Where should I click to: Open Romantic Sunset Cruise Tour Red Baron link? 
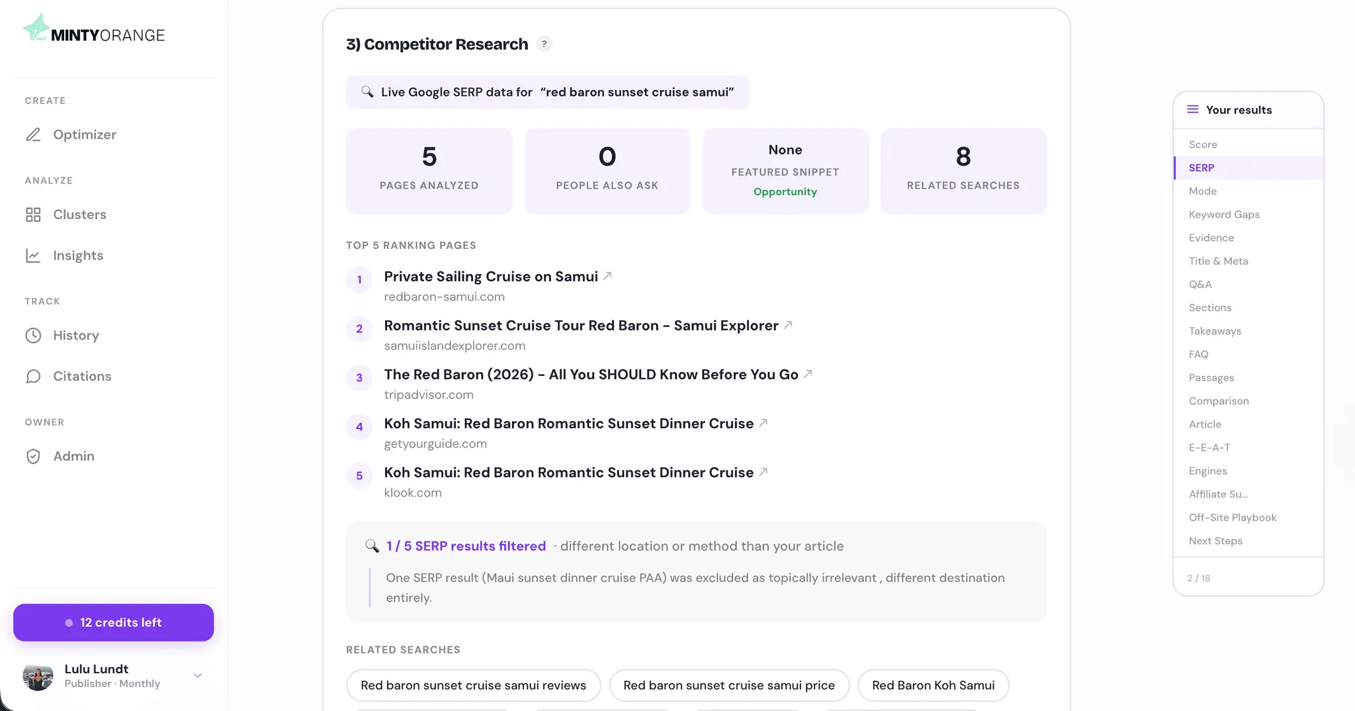tap(581, 326)
